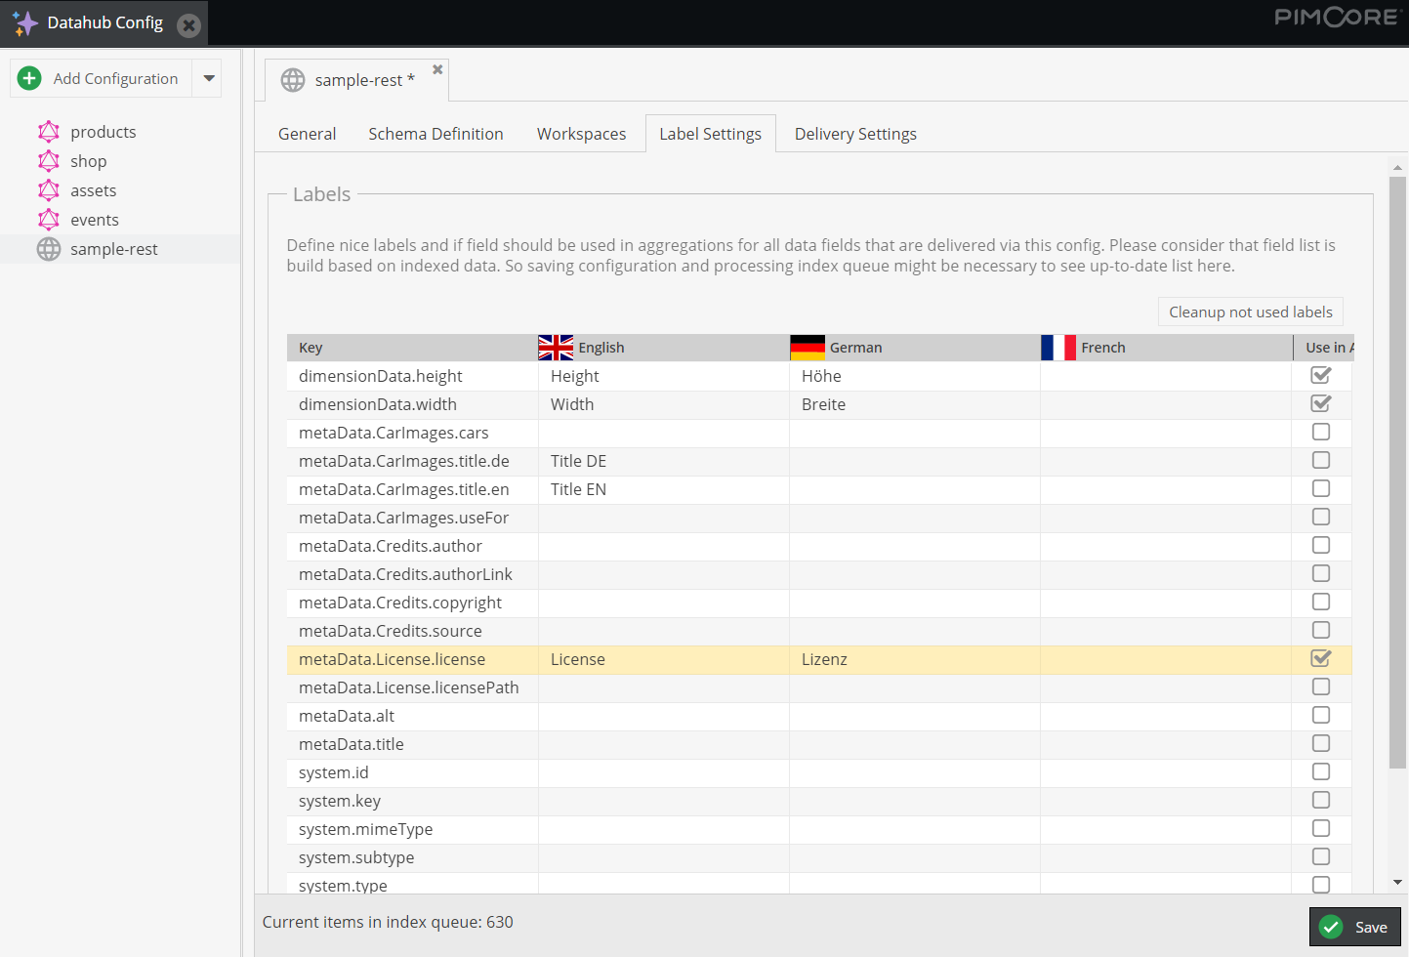Switch to the Schema Definition tab
The height and width of the screenshot is (957, 1409).
coord(436,134)
